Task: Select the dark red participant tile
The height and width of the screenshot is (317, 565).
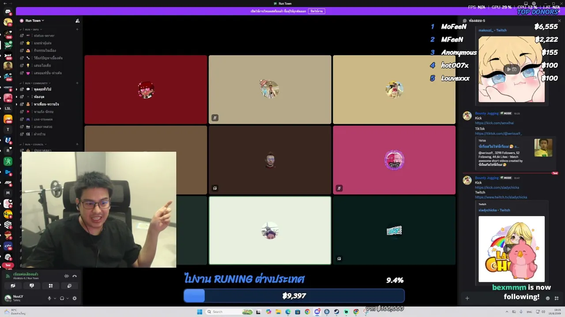Action: coord(146,89)
